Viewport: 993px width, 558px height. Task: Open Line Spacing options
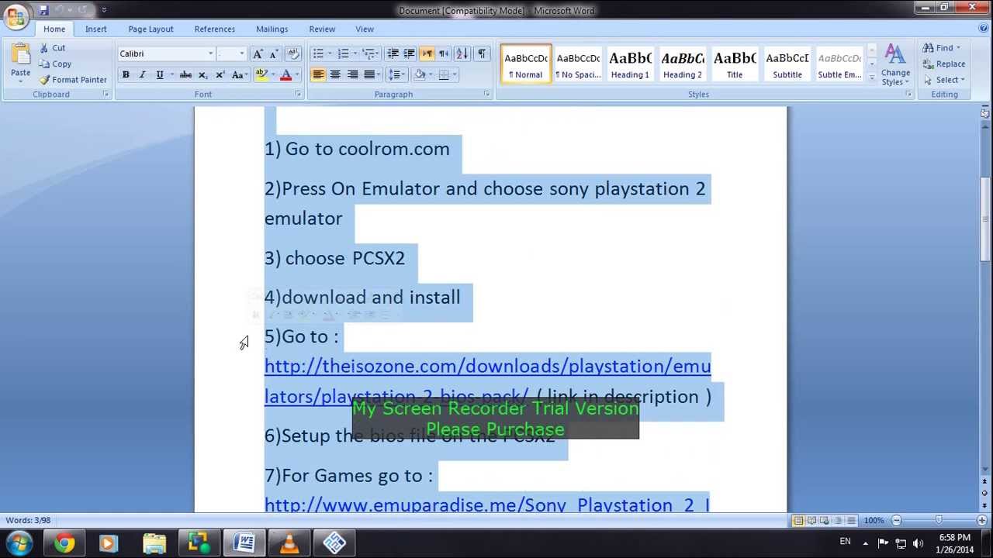point(396,74)
